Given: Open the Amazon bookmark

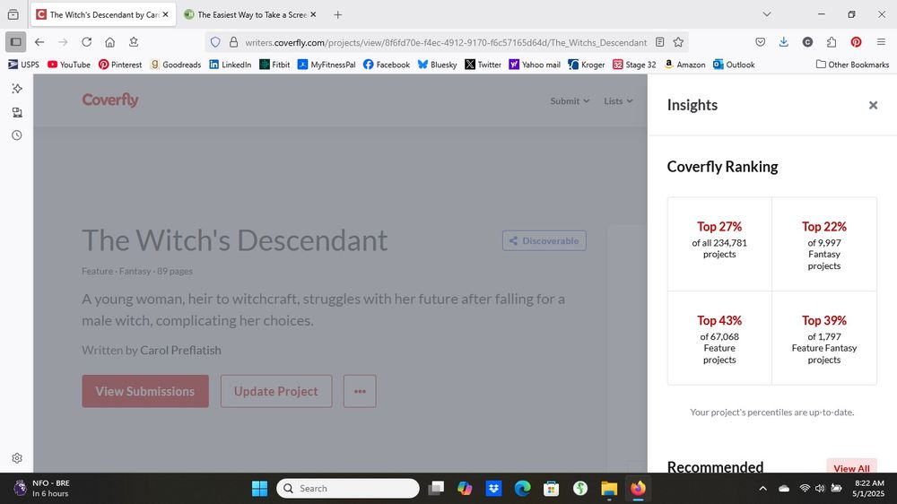Looking at the screenshot, I should [684, 65].
